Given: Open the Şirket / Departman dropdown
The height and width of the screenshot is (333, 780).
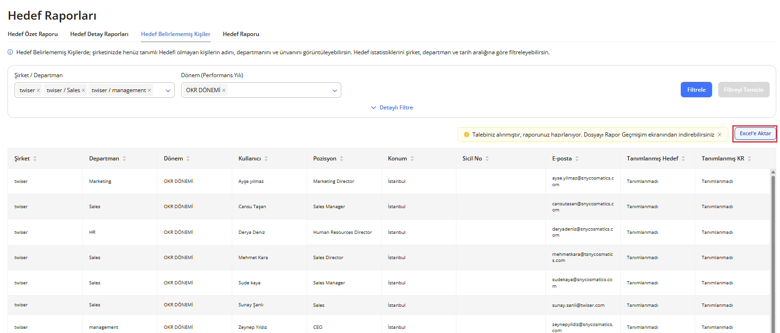Looking at the screenshot, I should click(168, 91).
